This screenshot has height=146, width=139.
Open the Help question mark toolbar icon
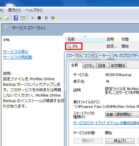point(16,18)
